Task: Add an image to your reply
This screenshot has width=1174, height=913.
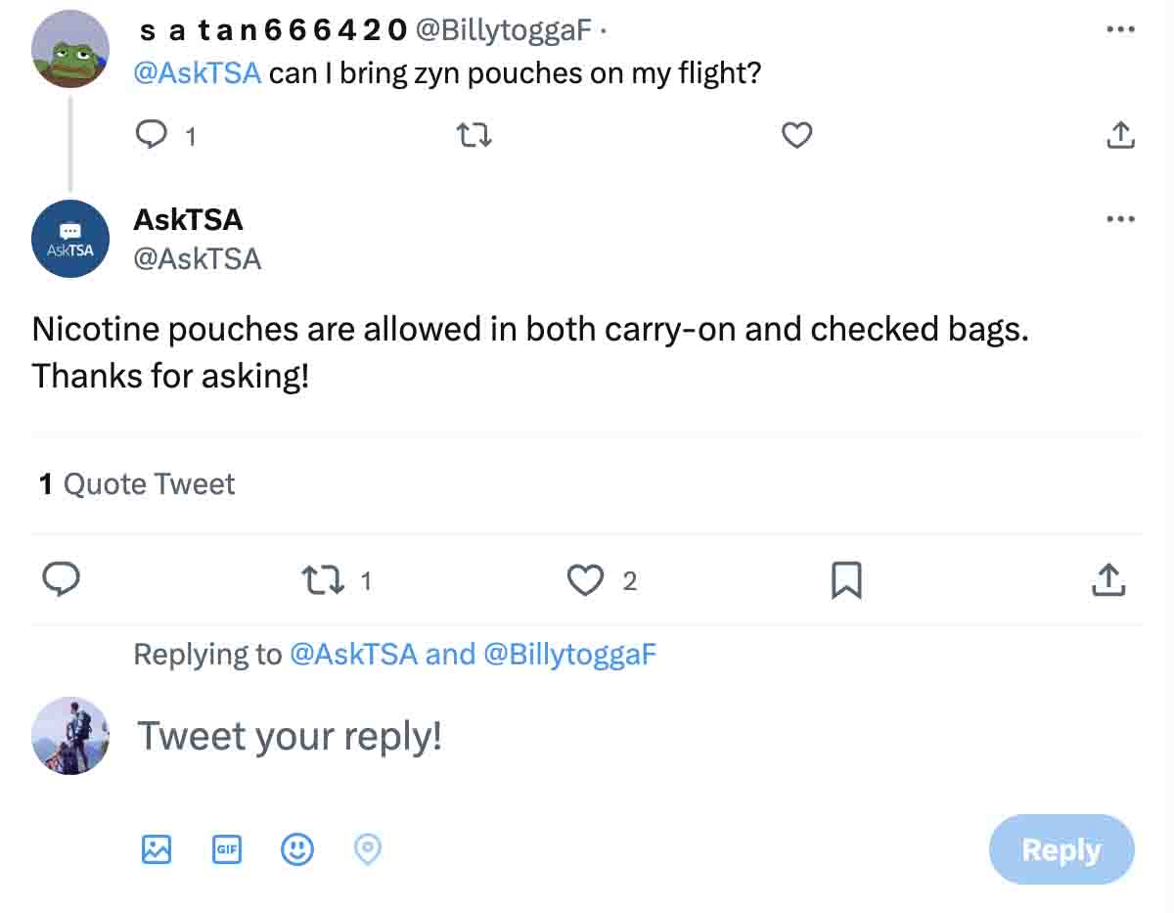Action: 157,849
